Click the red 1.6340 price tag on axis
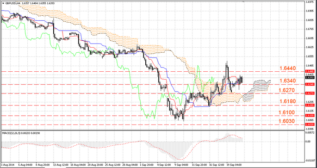The width and height of the screenshot is (317, 168). coord(310,84)
